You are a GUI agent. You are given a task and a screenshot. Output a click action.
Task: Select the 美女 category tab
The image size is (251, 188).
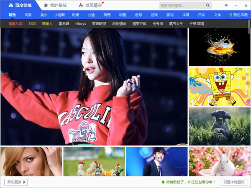(44, 15)
